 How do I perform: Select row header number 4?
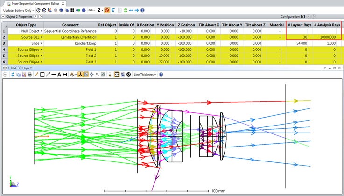tap(4, 49)
